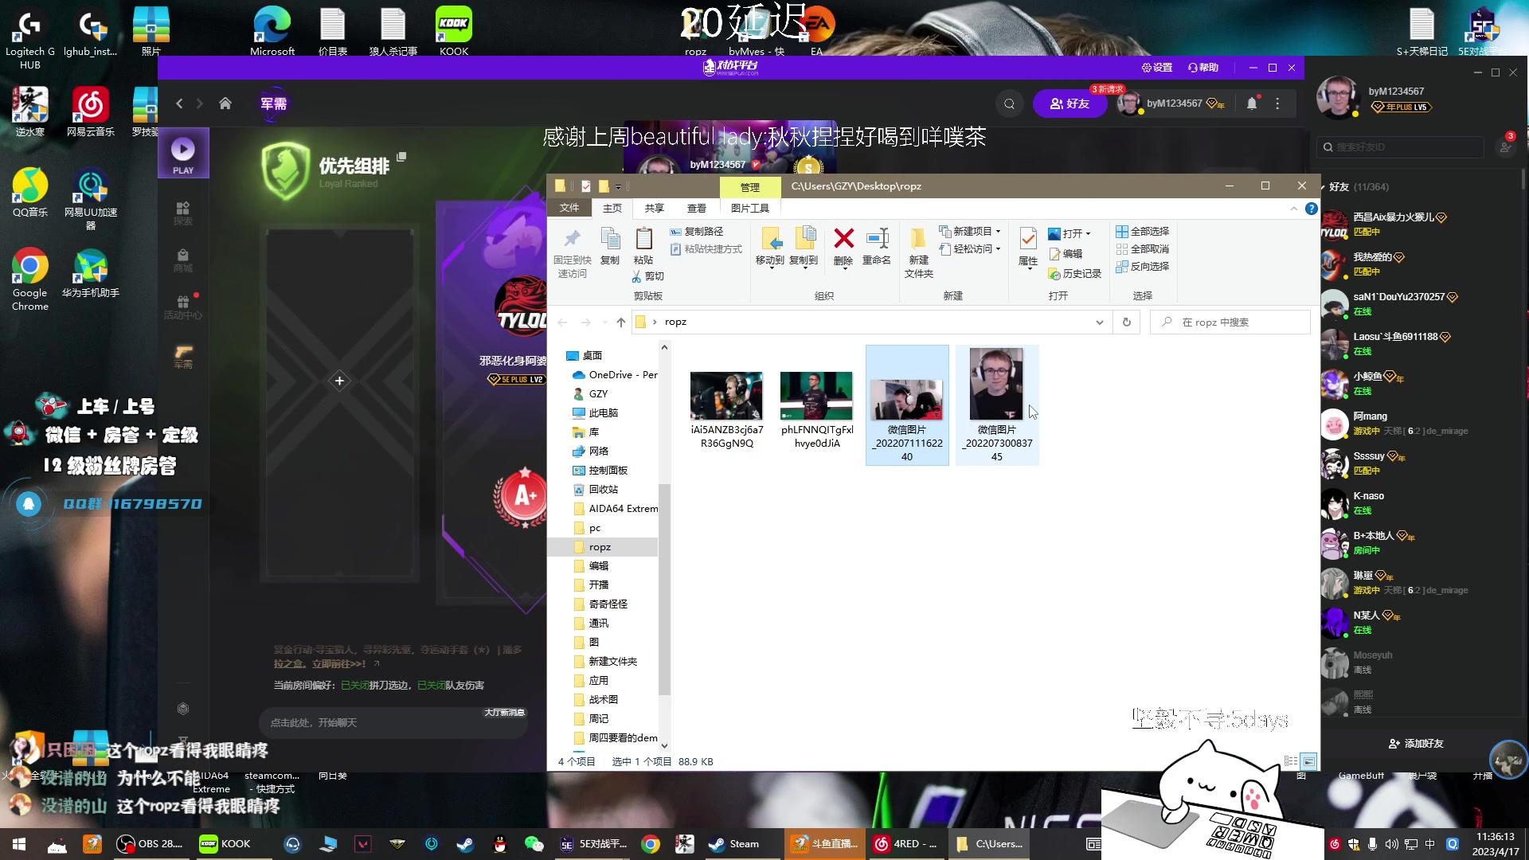Open the Quick Access Toolbar customize dropdown
The width and height of the screenshot is (1529, 860).
tap(618, 187)
